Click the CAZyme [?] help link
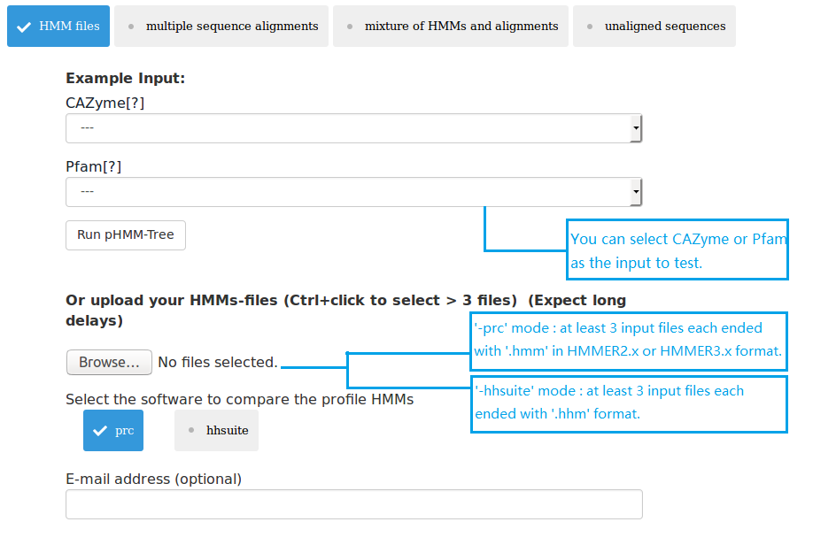Screen dimensions: 813x545 click(135, 103)
